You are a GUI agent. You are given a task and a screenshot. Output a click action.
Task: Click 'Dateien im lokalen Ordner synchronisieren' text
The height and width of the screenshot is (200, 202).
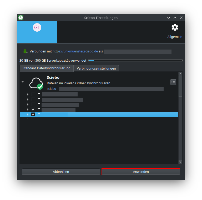(x=78, y=83)
